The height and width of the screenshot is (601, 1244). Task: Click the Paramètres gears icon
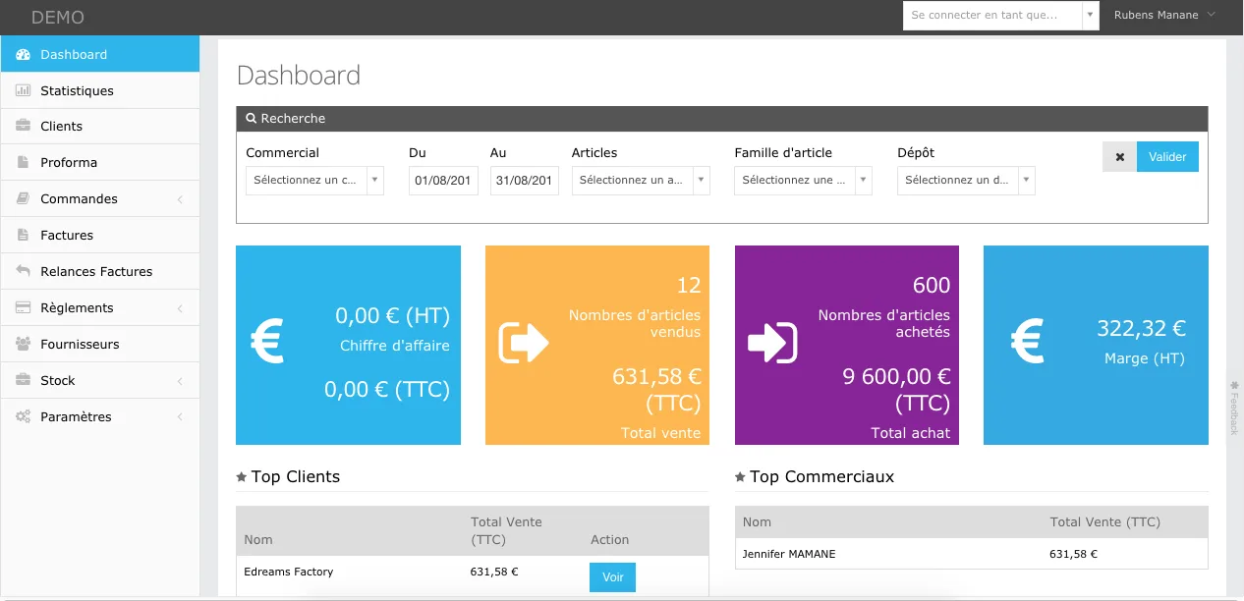(23, 416)
